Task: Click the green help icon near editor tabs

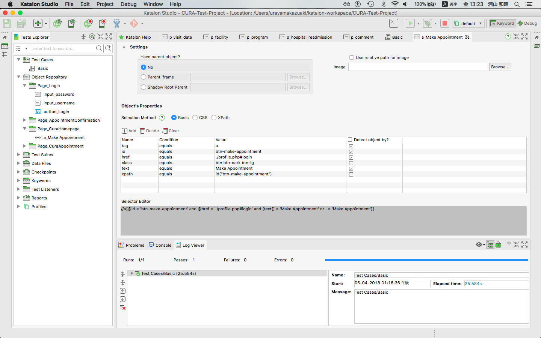Action: coord(508,36)
